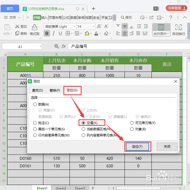Select the 对象(B) radio option
Image resolution: width=190 pixels, height=190 pixels.
(x=132, y=129)
